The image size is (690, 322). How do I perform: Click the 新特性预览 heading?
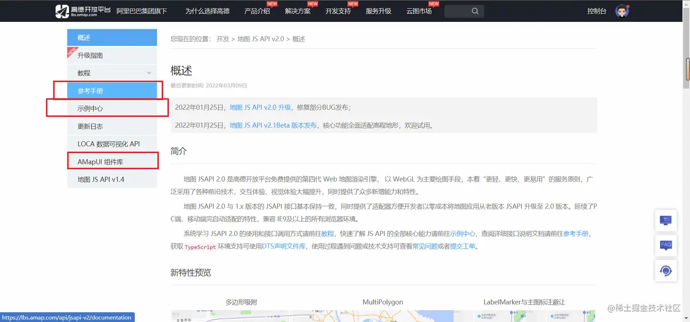pos(191,272)
